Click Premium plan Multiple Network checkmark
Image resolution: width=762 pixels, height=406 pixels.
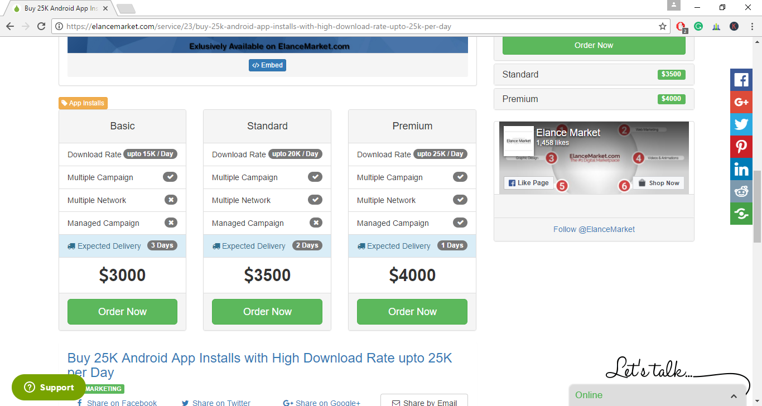click(x=460, y=200)
